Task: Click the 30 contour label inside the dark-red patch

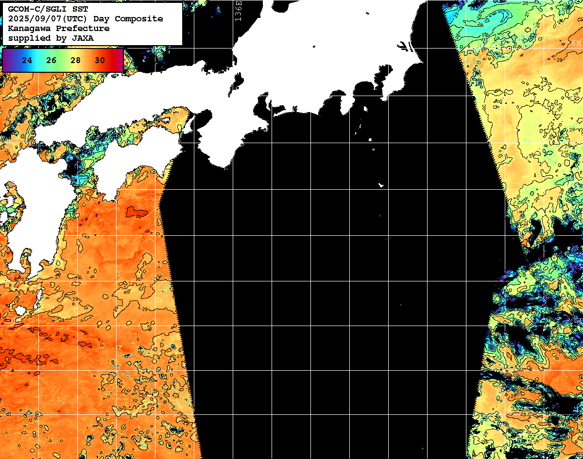Action: coord(139,216)
